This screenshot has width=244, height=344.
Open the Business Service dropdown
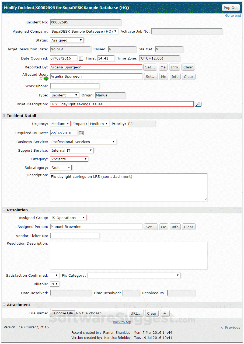[x=114, y=142]
